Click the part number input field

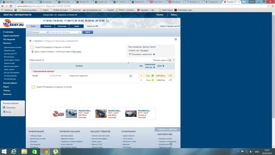65,32
